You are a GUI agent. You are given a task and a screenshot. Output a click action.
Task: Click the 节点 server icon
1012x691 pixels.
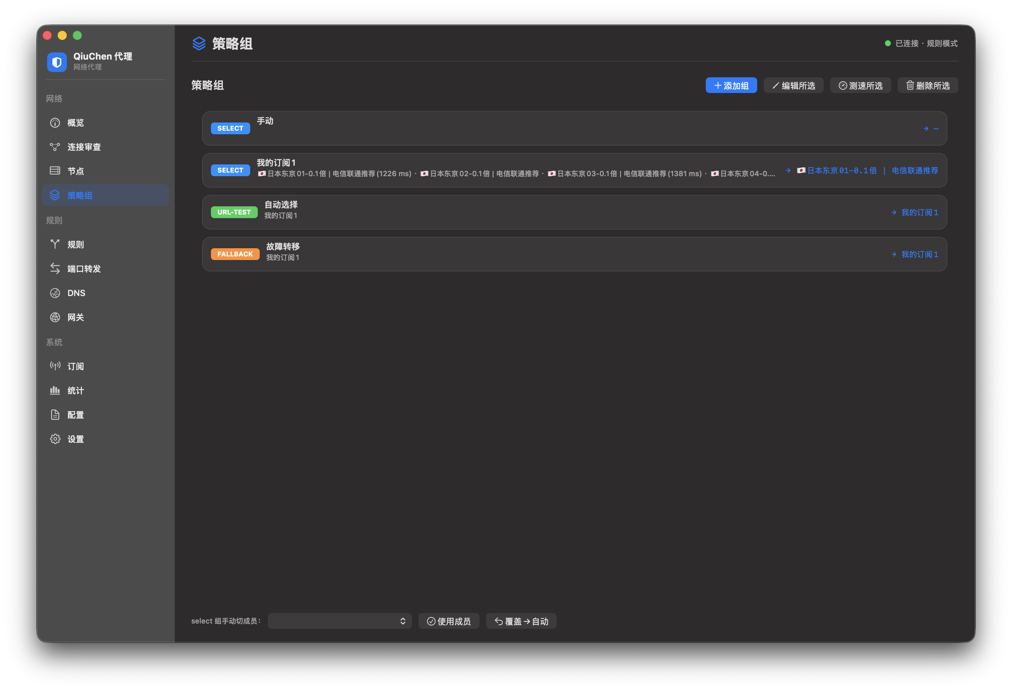pyautogui.click(x=55, y=171)
